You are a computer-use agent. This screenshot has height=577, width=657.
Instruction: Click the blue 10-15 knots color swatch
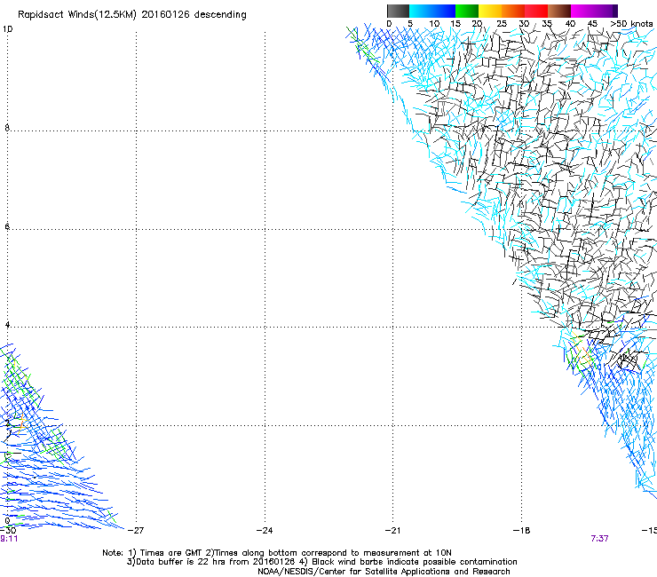[444, 11]
